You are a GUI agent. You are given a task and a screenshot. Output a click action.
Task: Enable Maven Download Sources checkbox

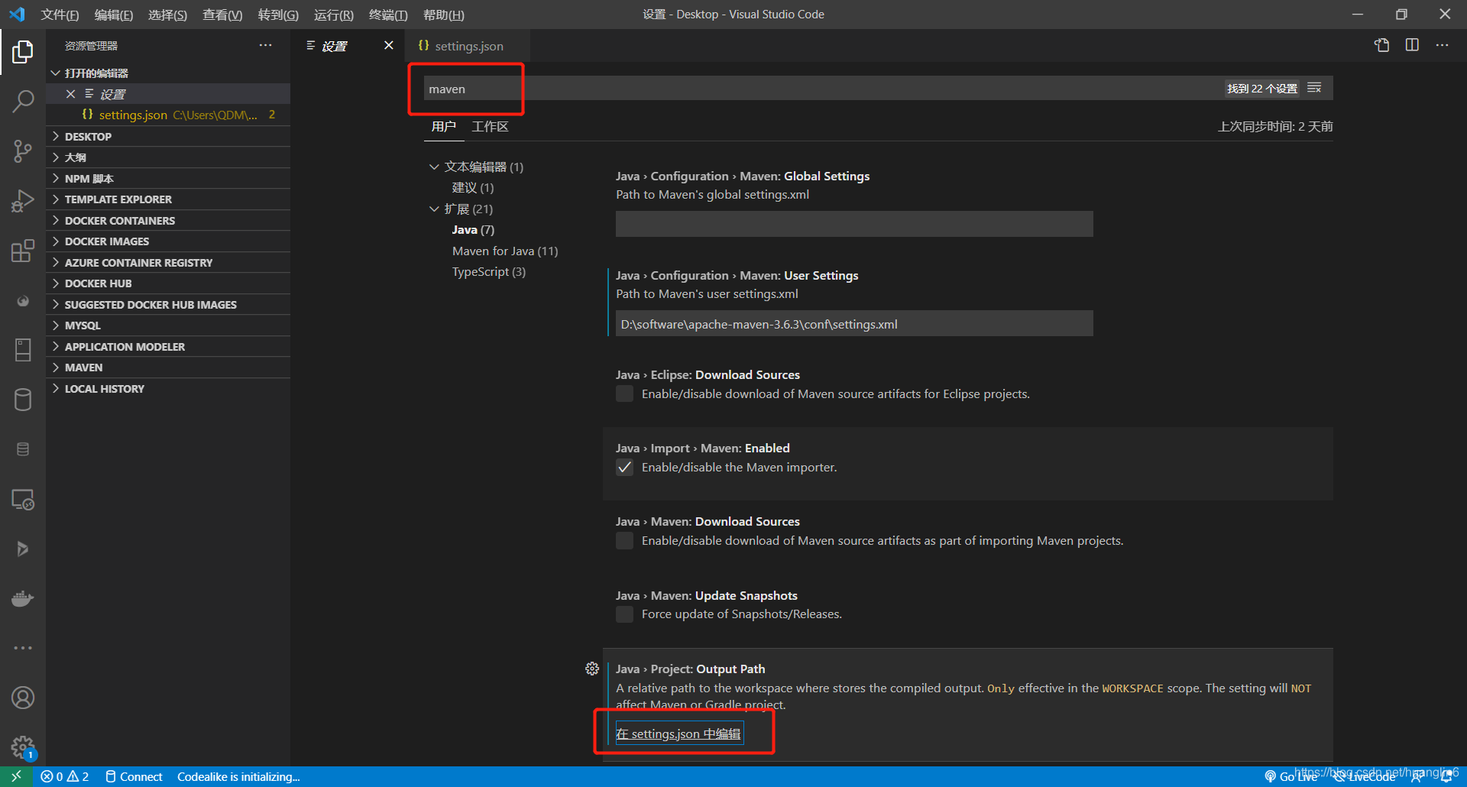[x=624, y=540]
